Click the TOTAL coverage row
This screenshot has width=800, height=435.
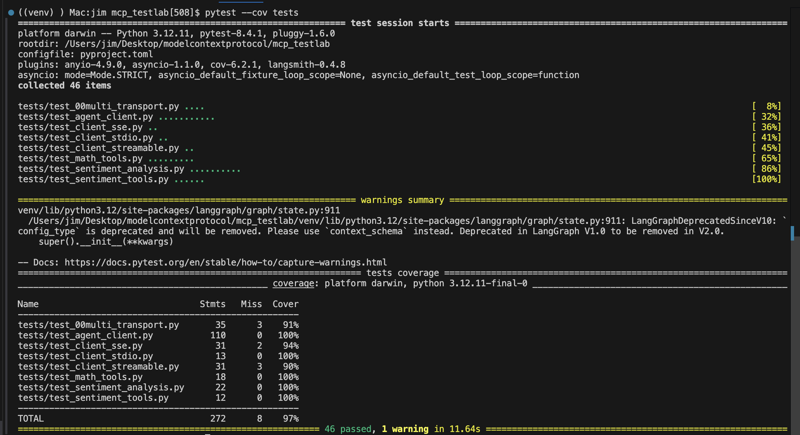(31, 419)
